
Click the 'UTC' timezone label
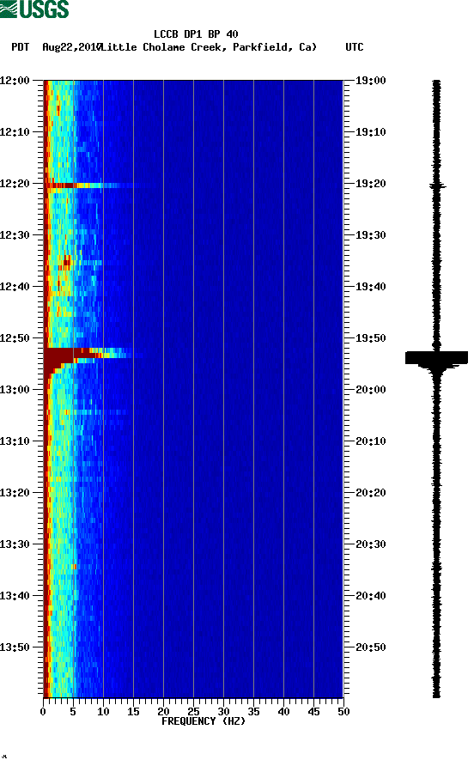click(355, 47)
